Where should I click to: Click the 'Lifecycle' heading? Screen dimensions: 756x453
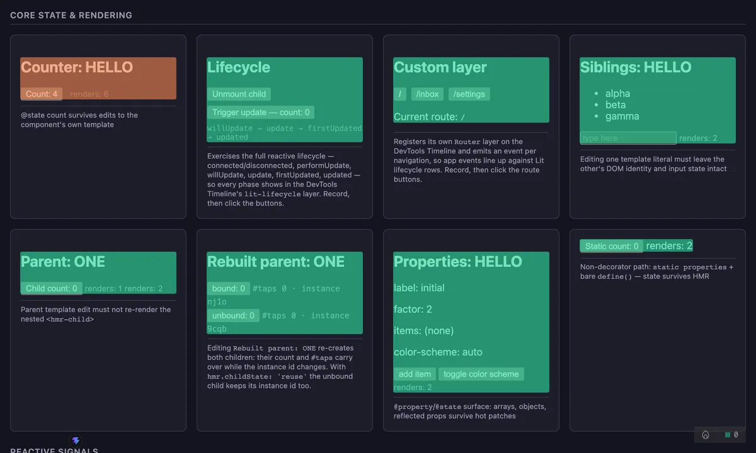coord(239,67)
